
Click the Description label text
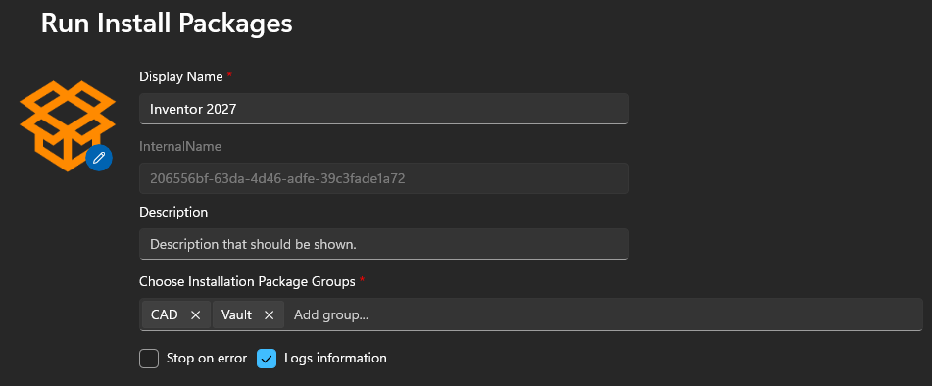(173, 212)
